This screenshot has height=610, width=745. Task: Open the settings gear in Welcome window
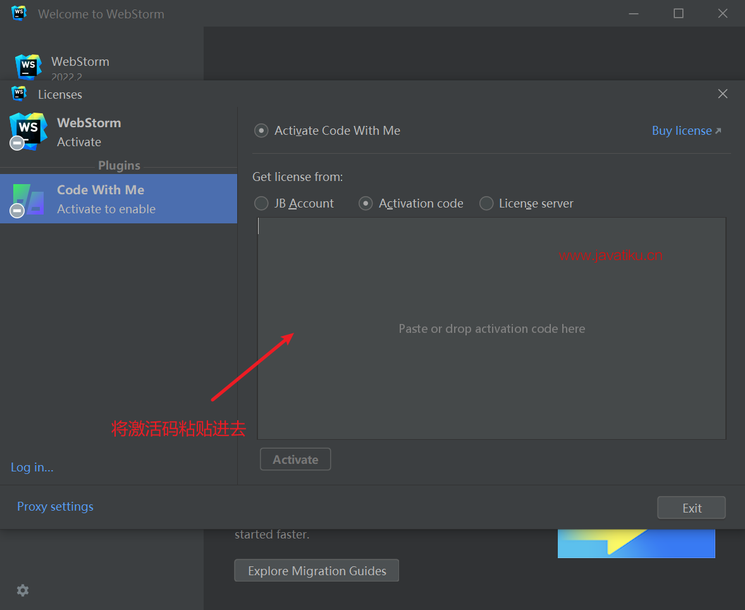(x=23, y=590)
